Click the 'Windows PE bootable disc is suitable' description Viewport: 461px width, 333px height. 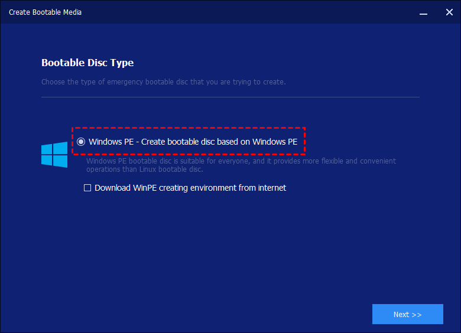tap(241, 161)
